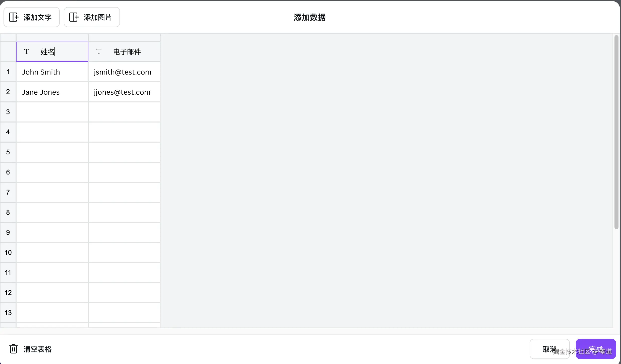Viewport: 621px width, 364px height.
Task: Click the 清空表格 label
Action: tap(38, 349)
